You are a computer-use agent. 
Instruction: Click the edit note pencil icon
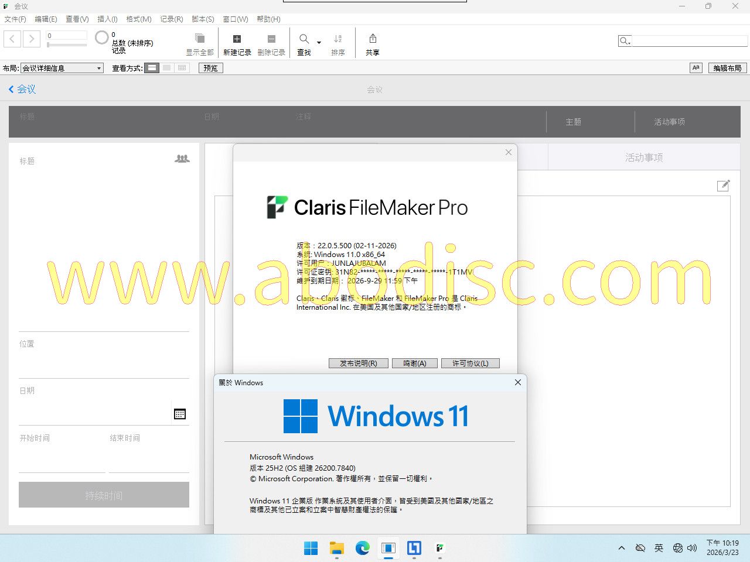(723, 186)
